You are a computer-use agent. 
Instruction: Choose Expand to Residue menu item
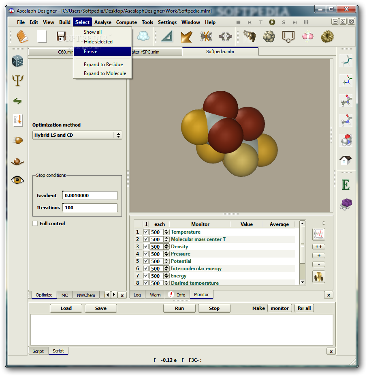coord(102,64)
